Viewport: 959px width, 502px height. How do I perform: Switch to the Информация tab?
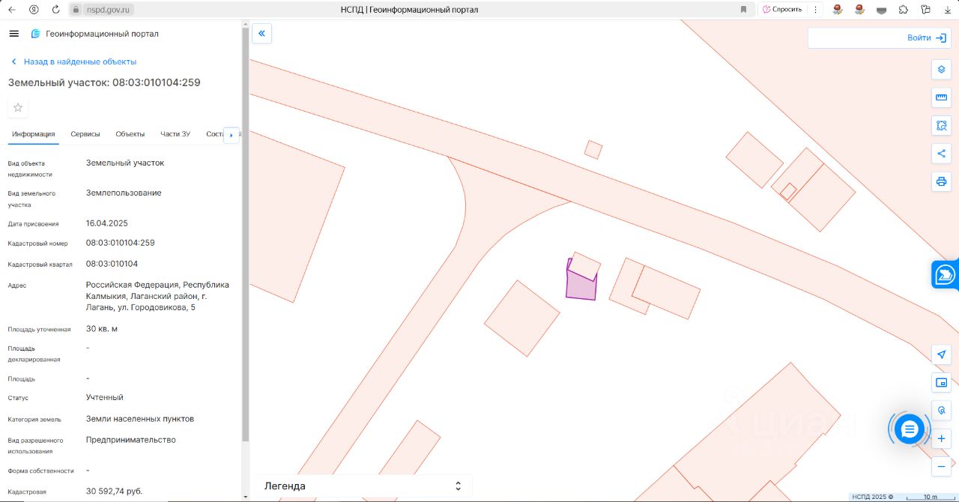click(34, 134)
